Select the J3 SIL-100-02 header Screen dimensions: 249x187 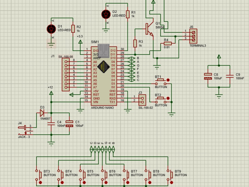tap(142, 100)
